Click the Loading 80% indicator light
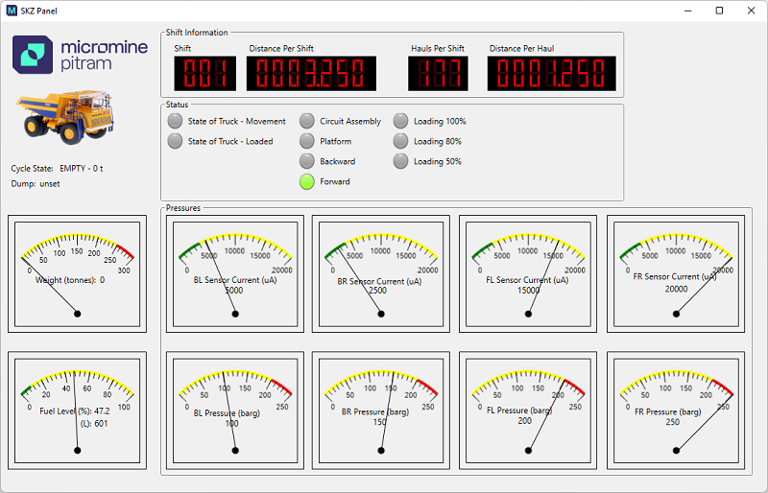Screen dimensions: 768x493 (400, 141)
